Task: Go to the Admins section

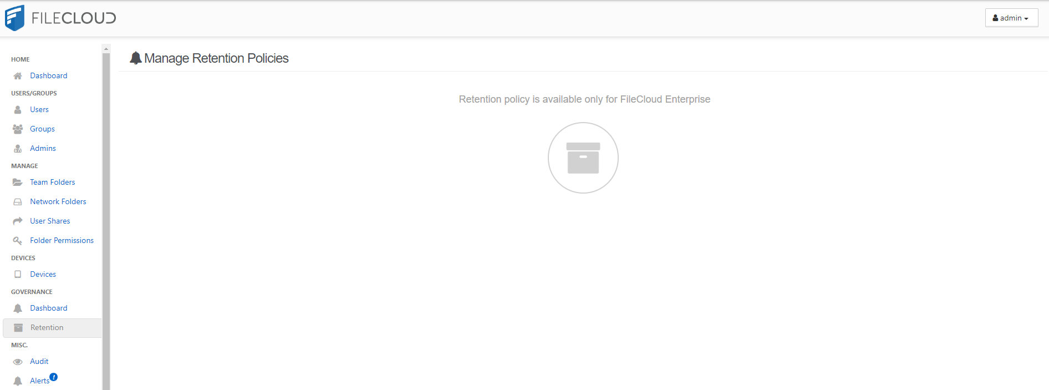Action: (x=43, y=149)
